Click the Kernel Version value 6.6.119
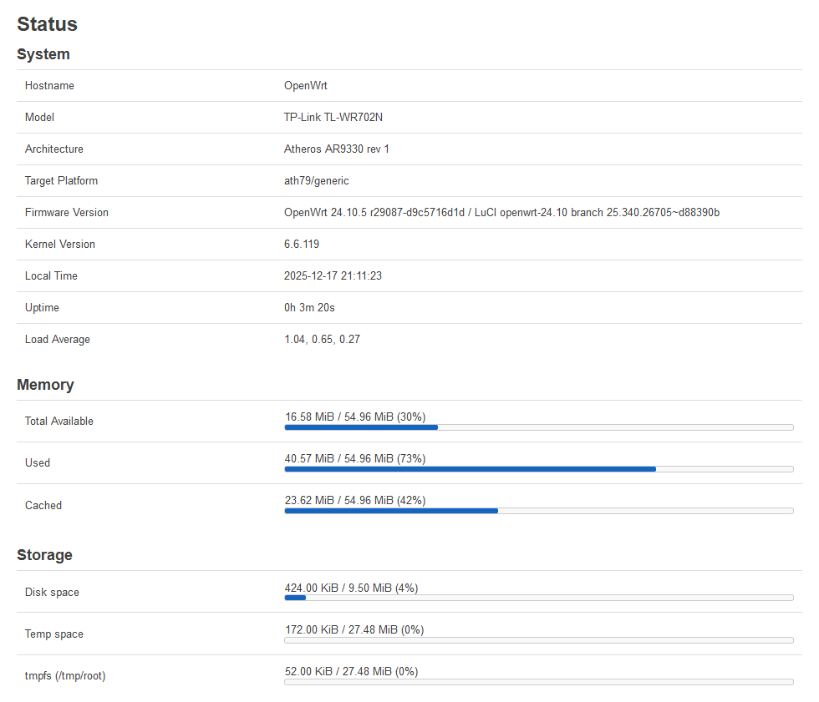The width and height of the screenshot is (819, 702). click(x=302, y=245)
